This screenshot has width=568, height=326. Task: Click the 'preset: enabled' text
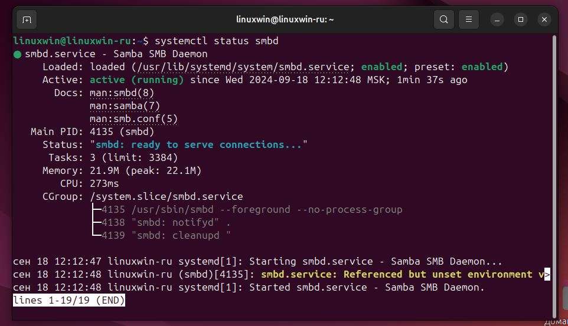[x=459, y=67]
